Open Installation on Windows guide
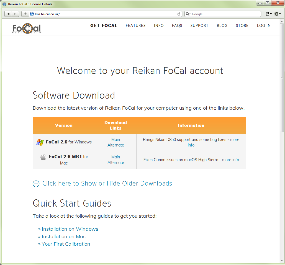Image resolution: width=285 pixels, height=265 pixels. tap(70, 229)
